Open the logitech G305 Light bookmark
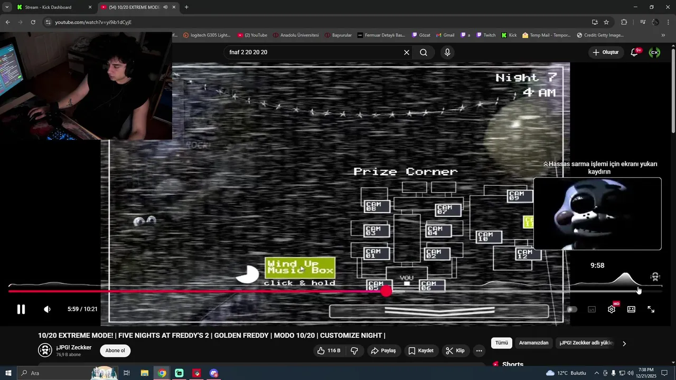The width and height of the screenshot is (676, 380). coord(206,35)
